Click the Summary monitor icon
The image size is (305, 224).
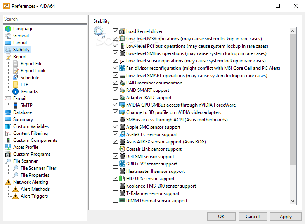click(x=8, y=119)
